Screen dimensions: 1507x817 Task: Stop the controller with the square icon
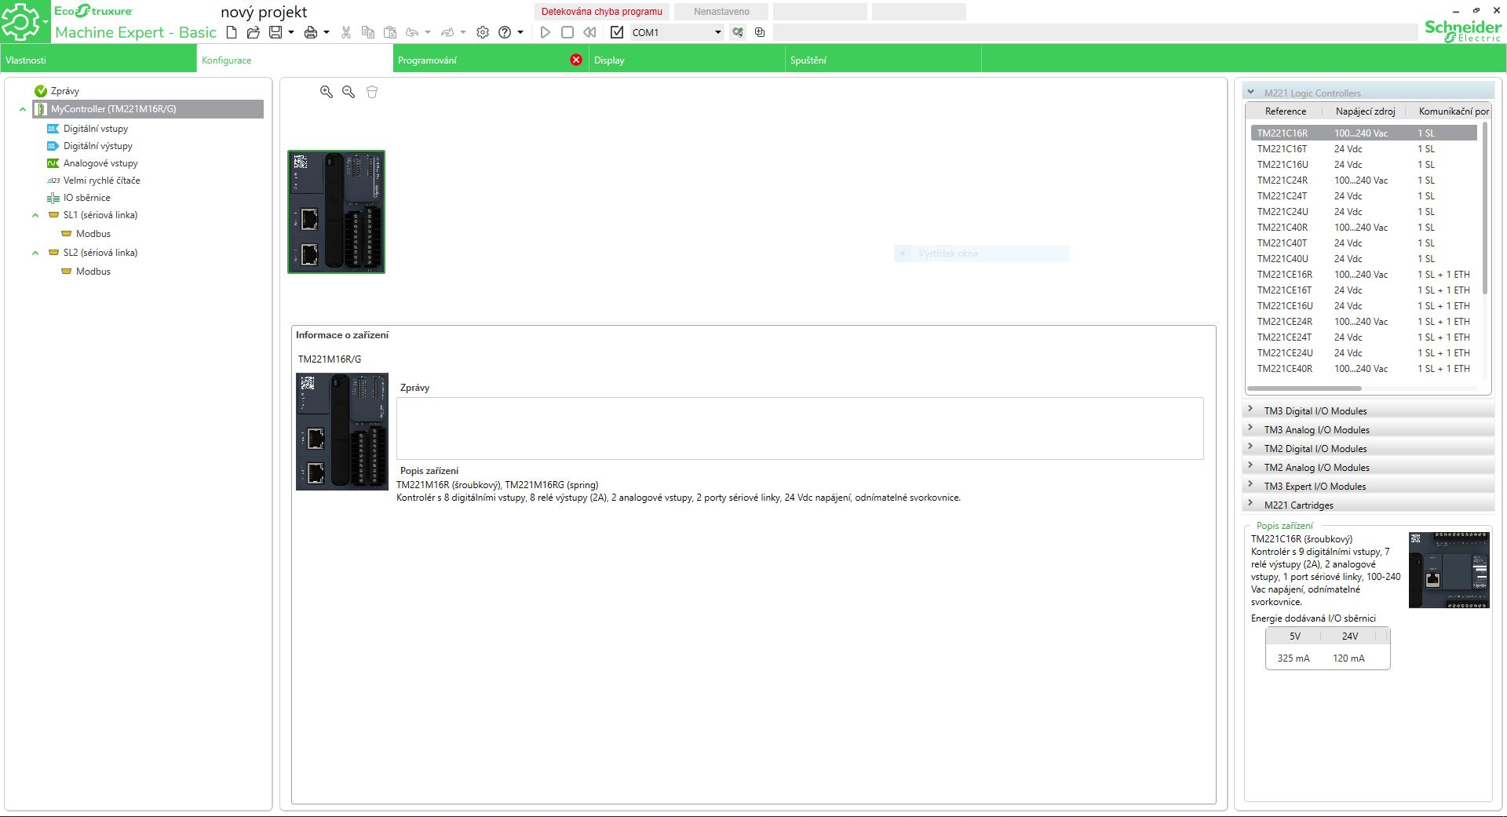tap(567, 32)
